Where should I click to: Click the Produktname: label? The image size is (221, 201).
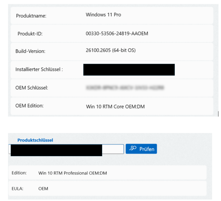pos(31,16)
